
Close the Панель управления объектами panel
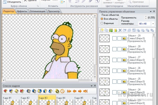(154, 12)
